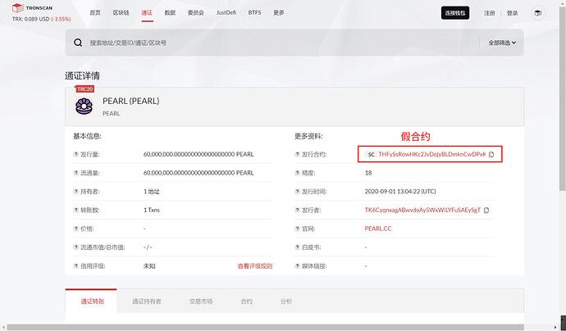Click the vertical scrollbar thumb
Screen dimensions: 566x331
click(x=563, y=97)
